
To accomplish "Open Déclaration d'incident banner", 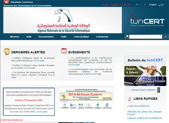I will click(x=145, y=81).
